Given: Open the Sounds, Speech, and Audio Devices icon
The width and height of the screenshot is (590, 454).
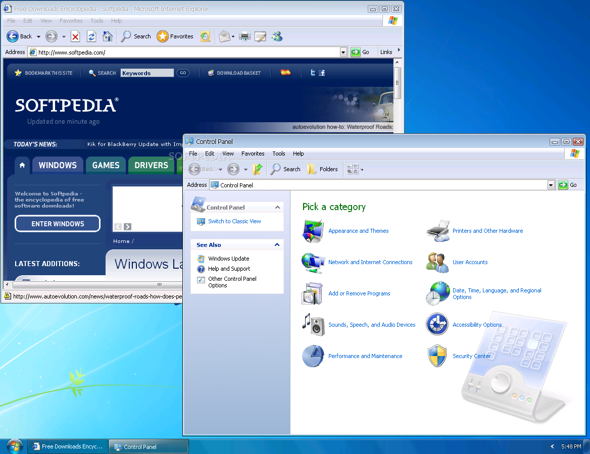Looking at the screenshot, I should pyautogui.click(x=313, y=325).
